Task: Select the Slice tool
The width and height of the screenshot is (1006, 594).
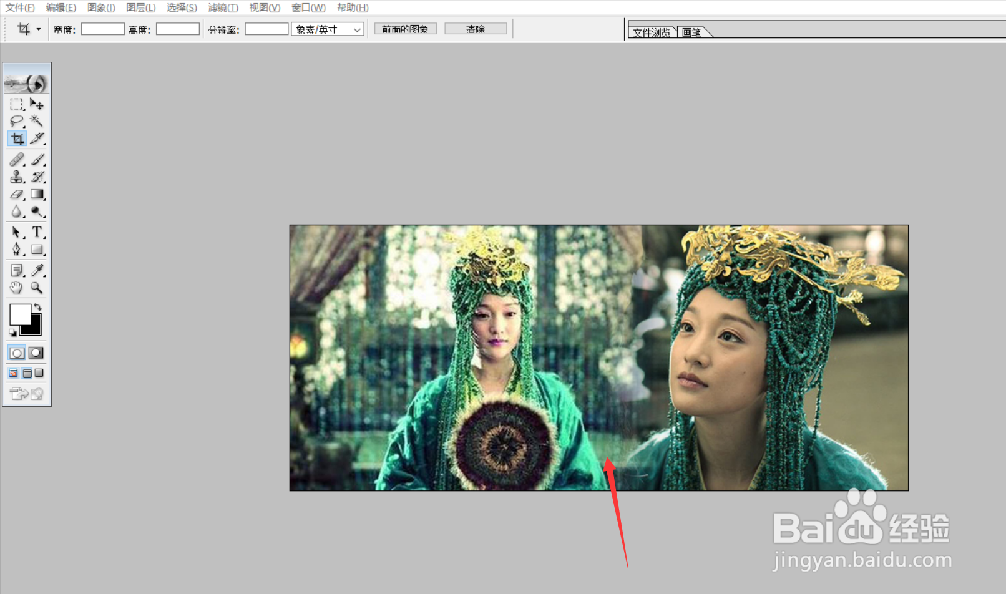Action: pyautogui.click(x=37, y=139)
